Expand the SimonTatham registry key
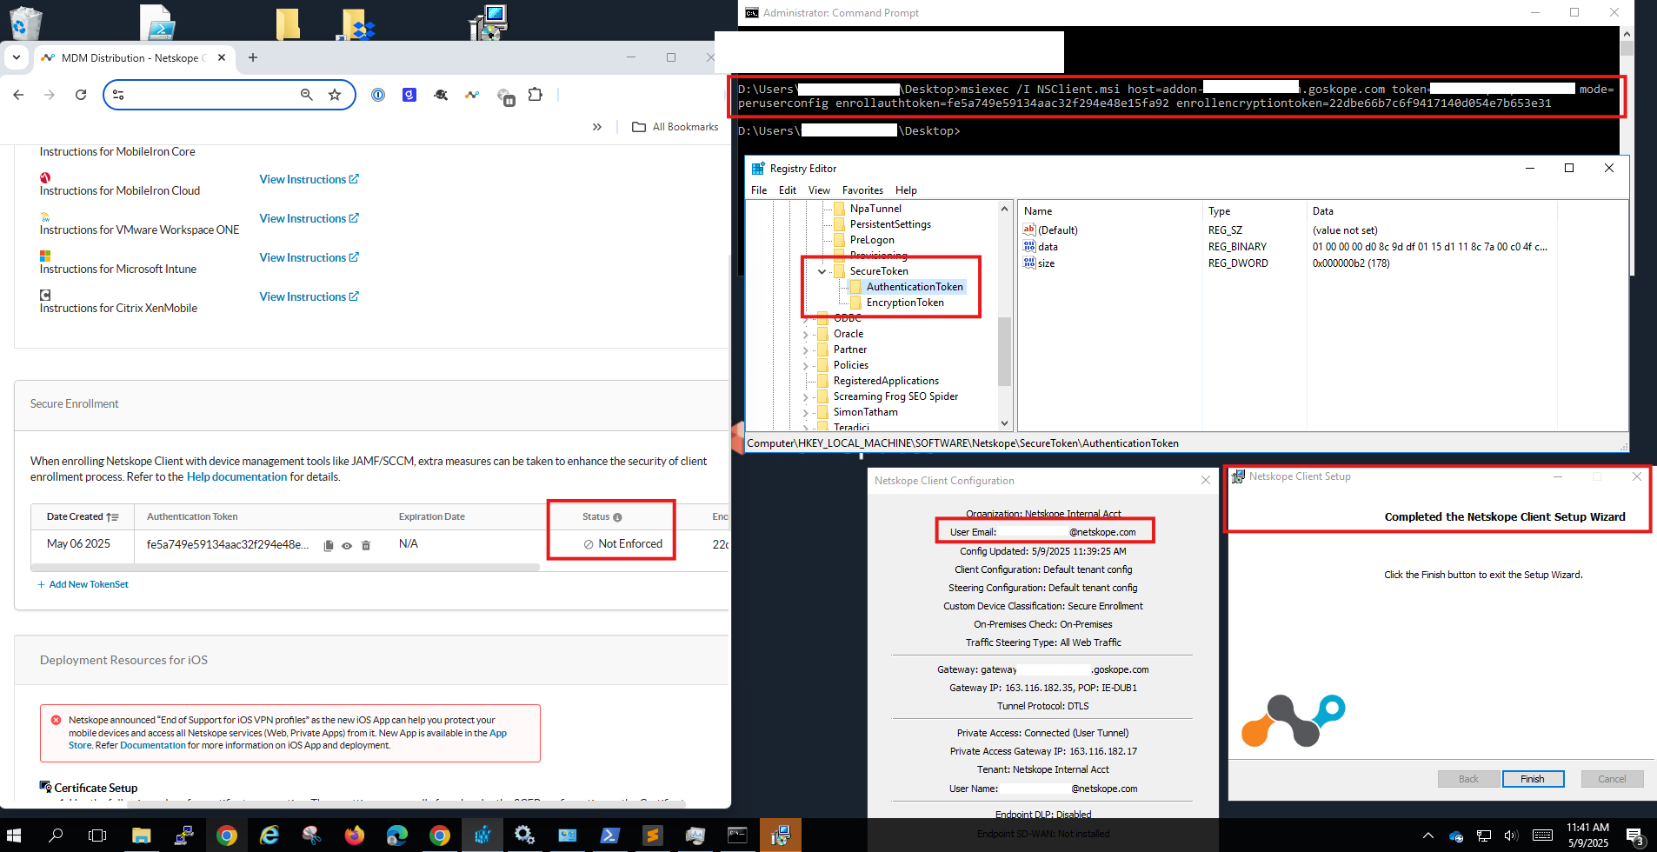1657x852 pixels. 805,412
